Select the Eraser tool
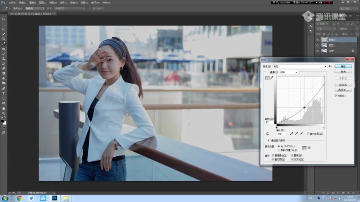The image size is (360, 202). pos(3,68)
